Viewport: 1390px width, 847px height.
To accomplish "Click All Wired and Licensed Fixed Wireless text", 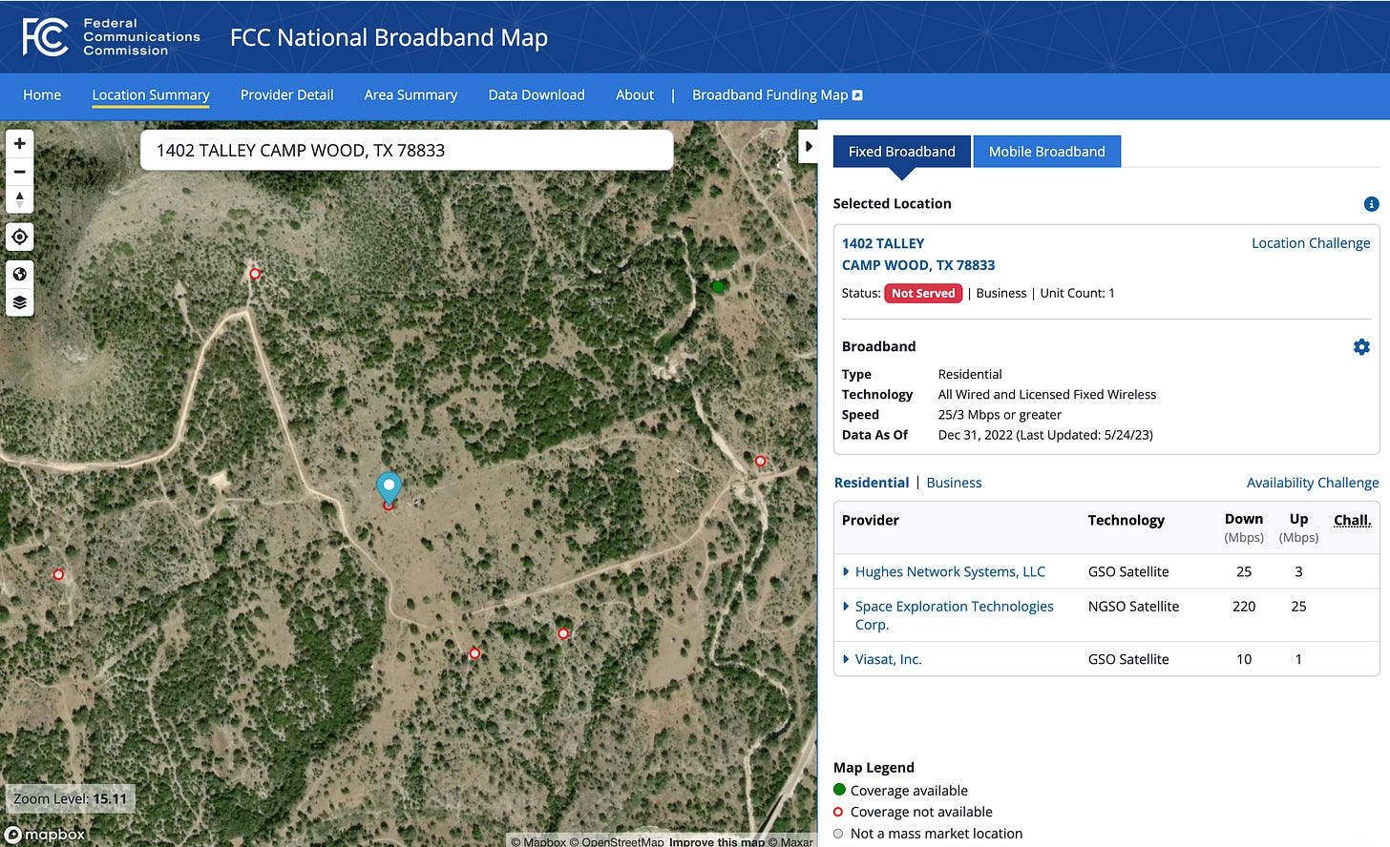I will 1046,395.
